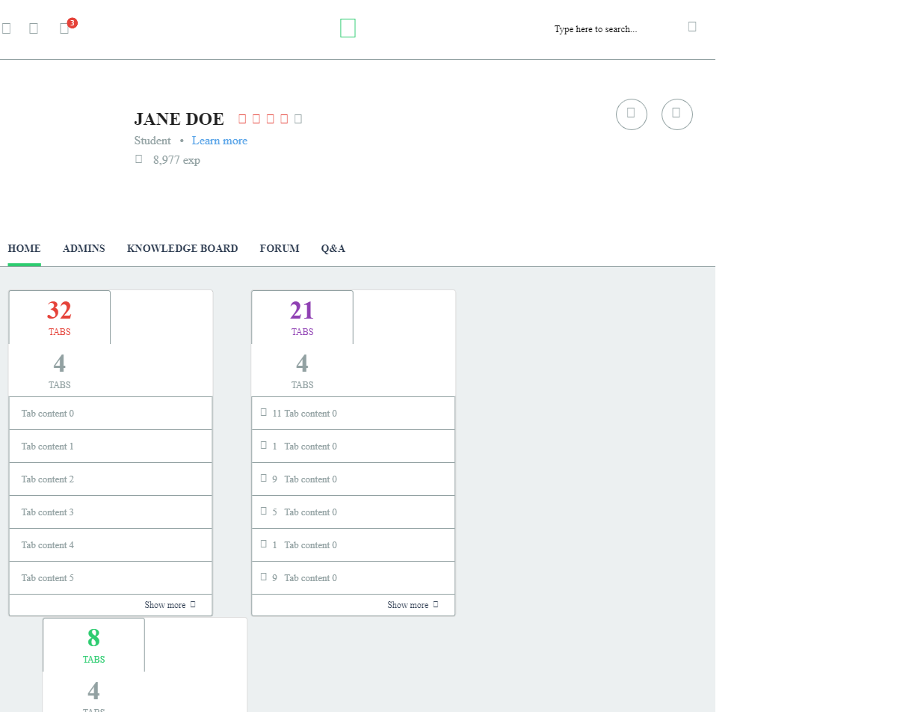Open the Tab content 3 list item

pyautogui.click(x=111, y=512)
